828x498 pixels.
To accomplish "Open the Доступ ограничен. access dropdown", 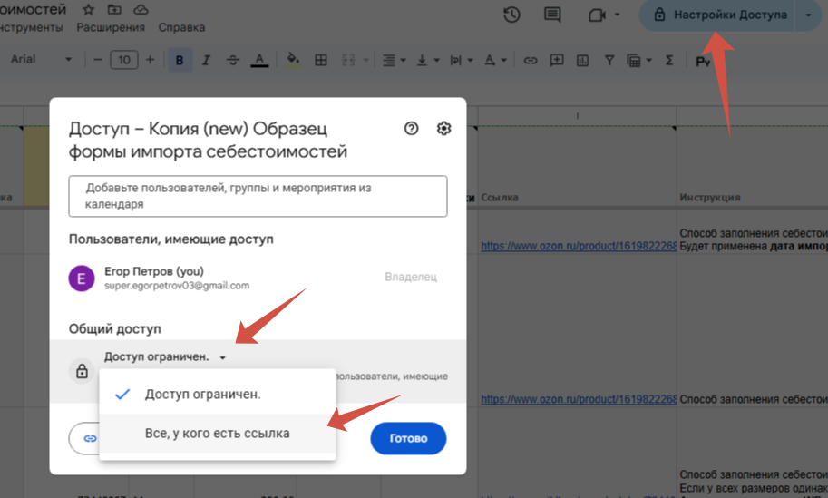I will pos(165,357).
